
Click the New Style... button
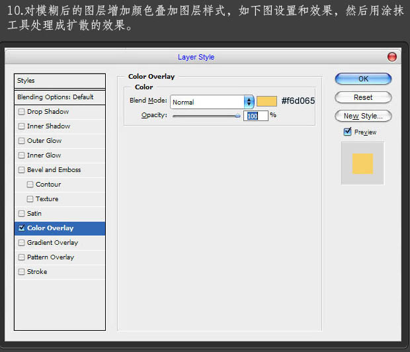click(x=363, y=116)
